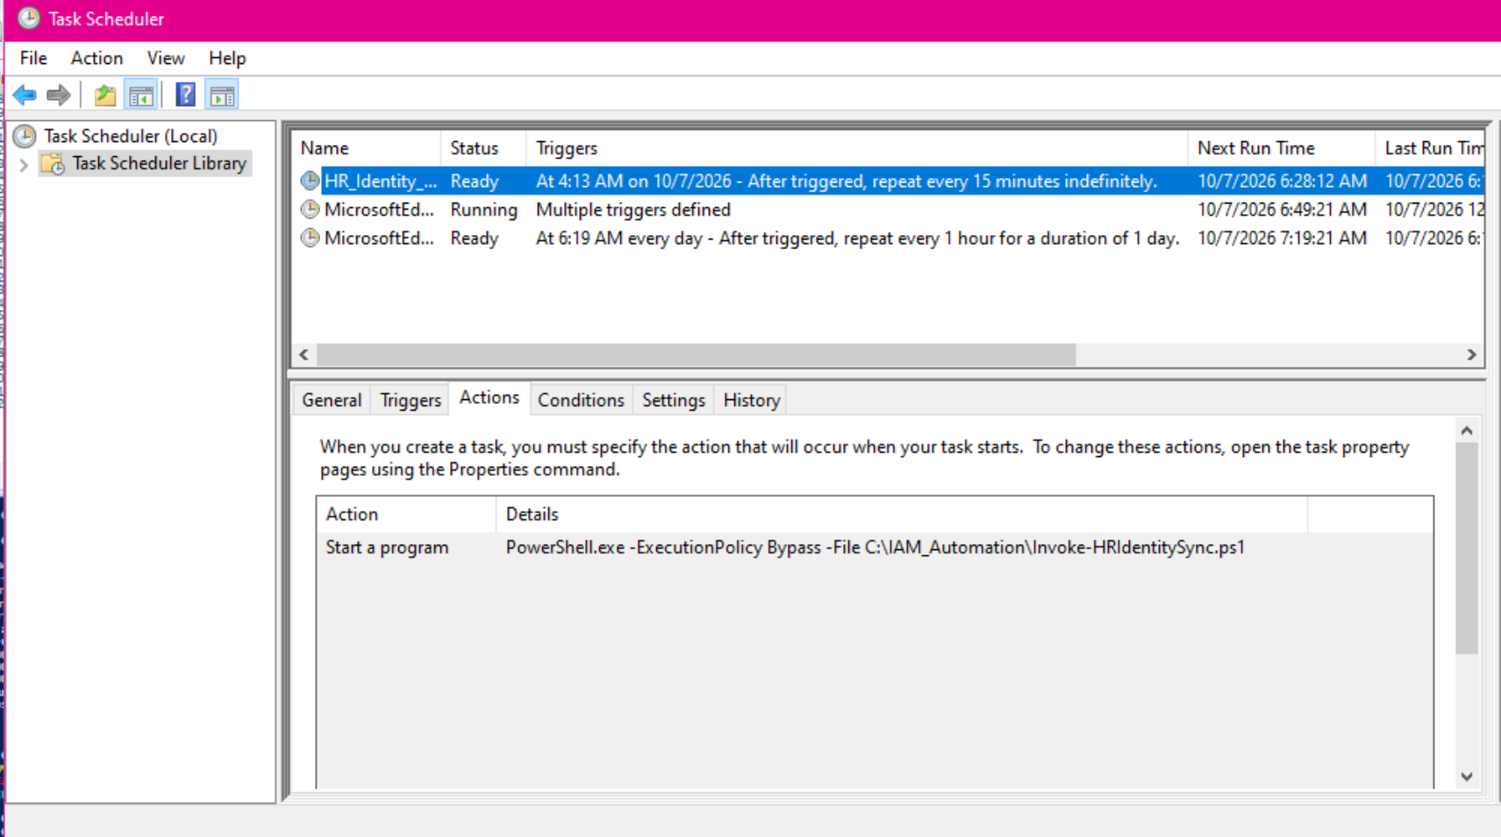Sort by the Next Run Time column header
Image resolution: width=1501 pixels, height=837 pixels.
[1281, 148]
